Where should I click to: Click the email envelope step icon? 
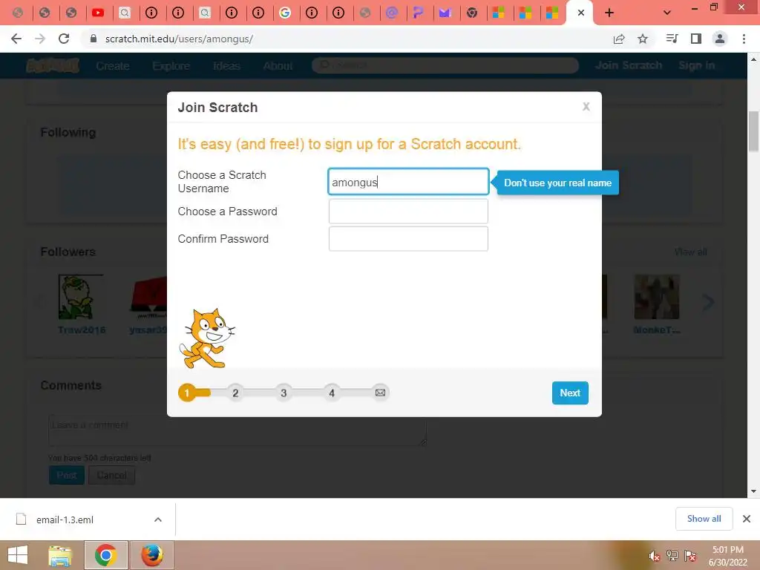381,393
